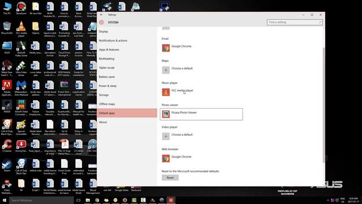Open the Recycle Bin desktop icon
The image size is (362, 204).
click(7, 28)
